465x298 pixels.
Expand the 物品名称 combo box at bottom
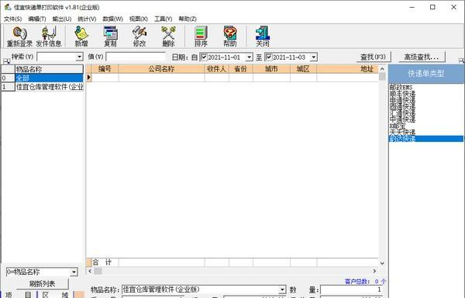coord(282,289)
